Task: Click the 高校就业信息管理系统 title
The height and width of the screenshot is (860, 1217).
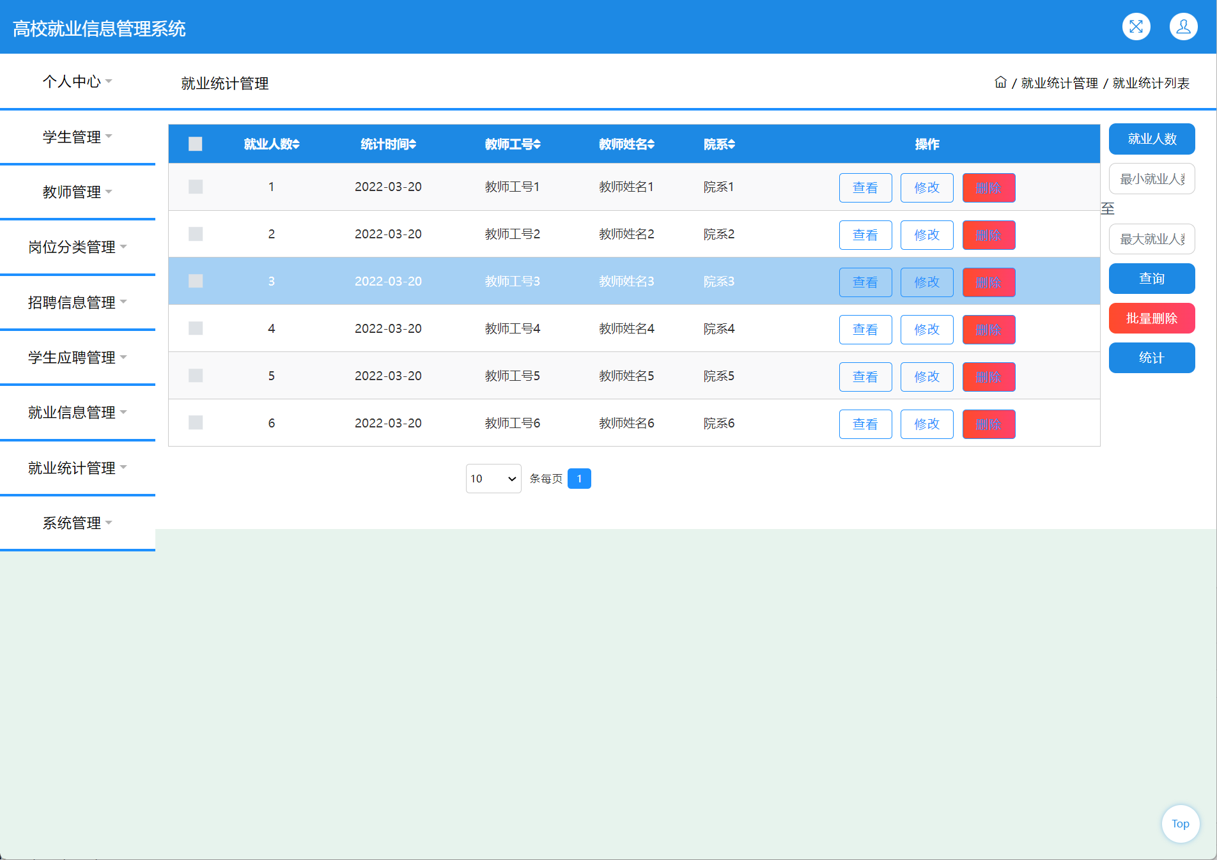Action: pos(99,29)
